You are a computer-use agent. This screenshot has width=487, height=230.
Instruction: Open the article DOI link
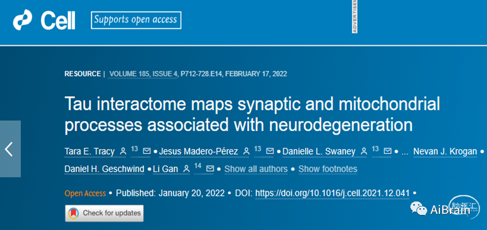pos(332,194)
